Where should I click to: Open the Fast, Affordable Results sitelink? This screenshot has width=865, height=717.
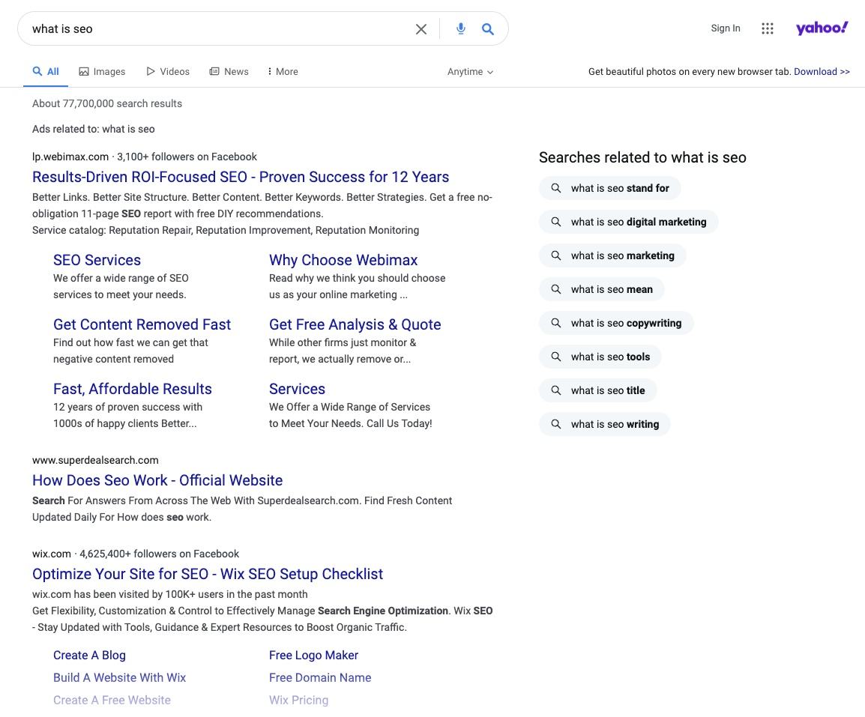click(133, 390)
